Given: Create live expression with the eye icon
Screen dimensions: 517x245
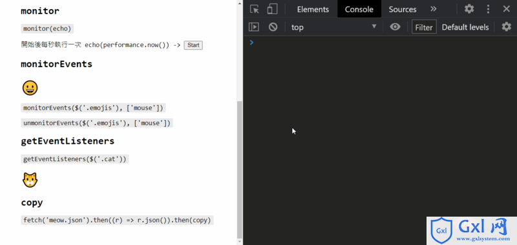Looking at the screenshot, I should pyautogui.click(x=395, y=27).
